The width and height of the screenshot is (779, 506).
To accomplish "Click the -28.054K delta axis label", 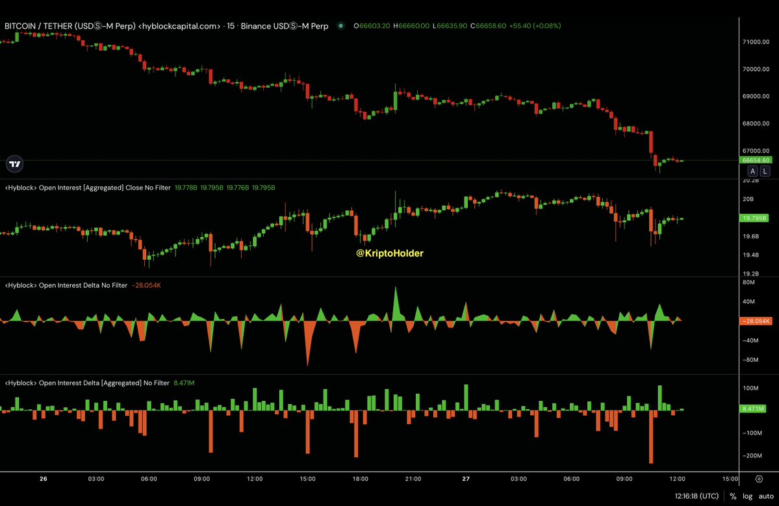I will click(756, 322).
